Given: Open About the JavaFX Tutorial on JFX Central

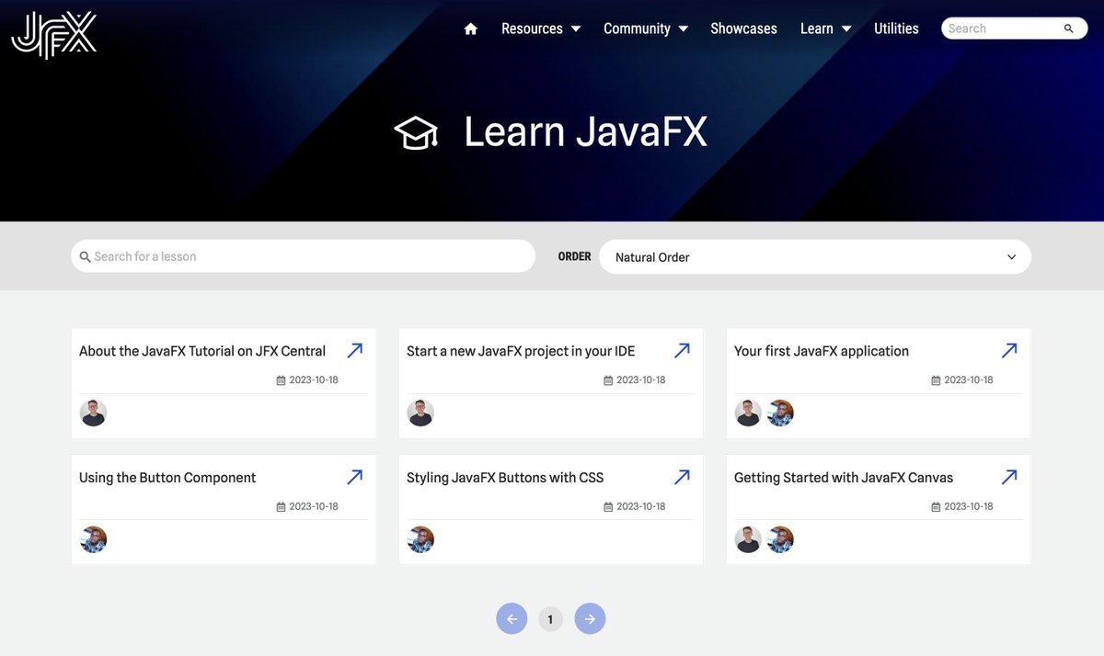Looking at the screenshot, I should (202, 351).
